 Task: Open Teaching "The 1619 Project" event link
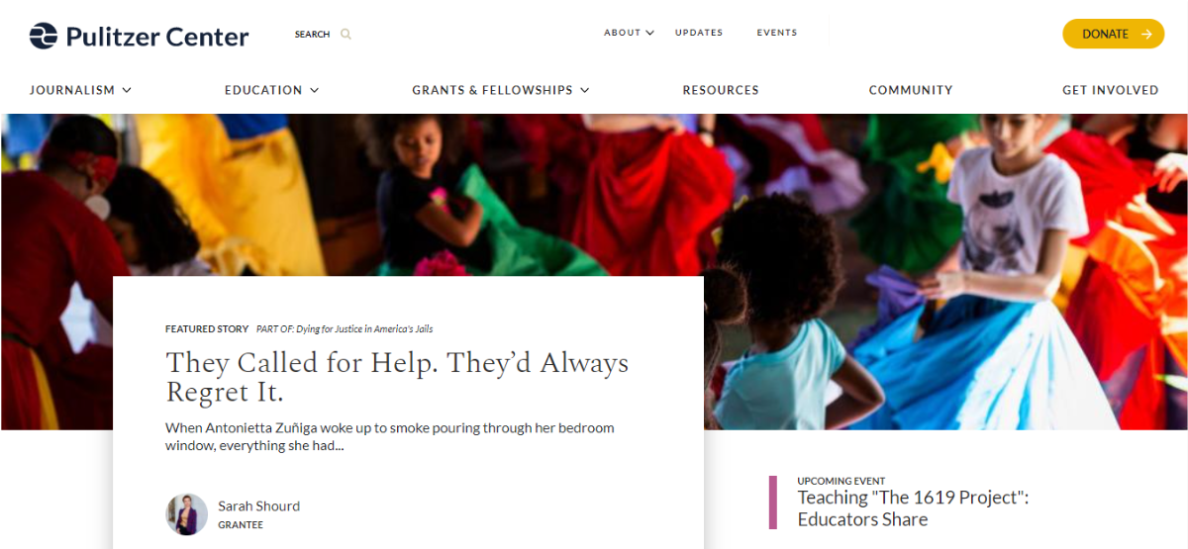pos(913,508)
